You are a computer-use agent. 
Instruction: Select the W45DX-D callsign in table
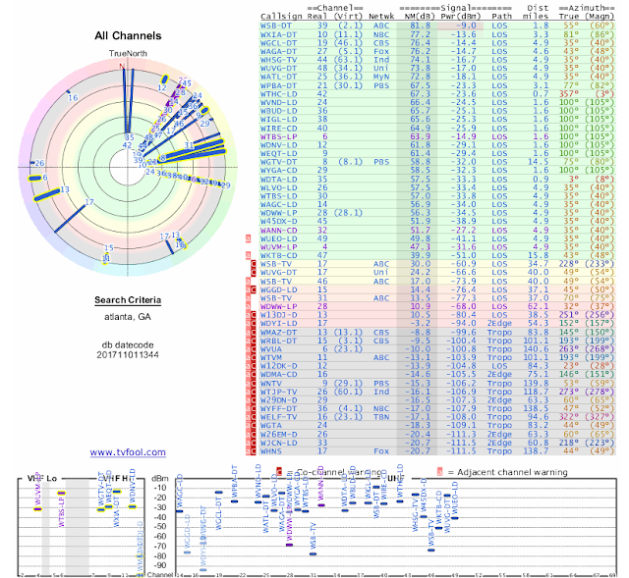click(278, 221)
